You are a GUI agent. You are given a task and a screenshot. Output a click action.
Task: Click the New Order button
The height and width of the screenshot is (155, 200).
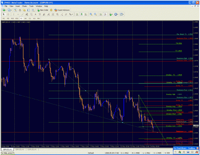(43, 10)
